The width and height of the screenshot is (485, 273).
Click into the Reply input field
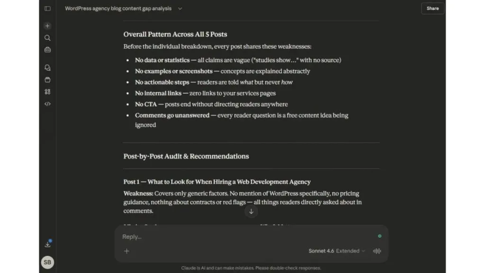[x=247, y=237]
